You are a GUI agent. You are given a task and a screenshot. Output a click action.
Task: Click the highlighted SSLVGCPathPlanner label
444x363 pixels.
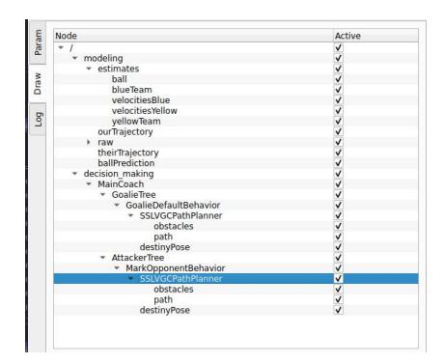point(180,278)
